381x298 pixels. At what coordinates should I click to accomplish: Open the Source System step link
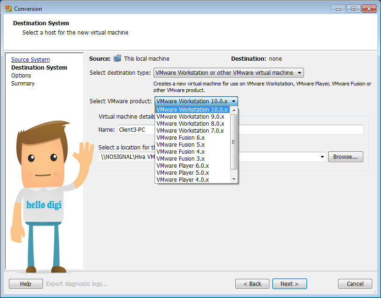point(30,59)
